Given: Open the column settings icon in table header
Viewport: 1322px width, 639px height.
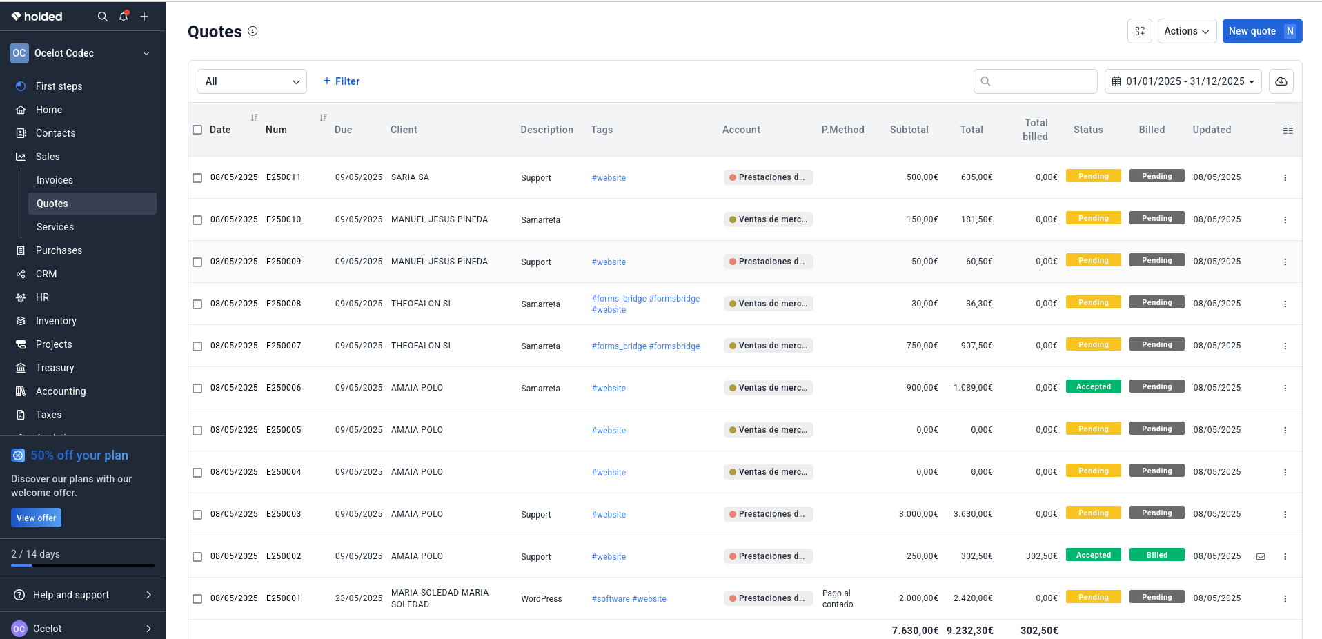Looking at the screenshot, I should [x=1288, y=130].
